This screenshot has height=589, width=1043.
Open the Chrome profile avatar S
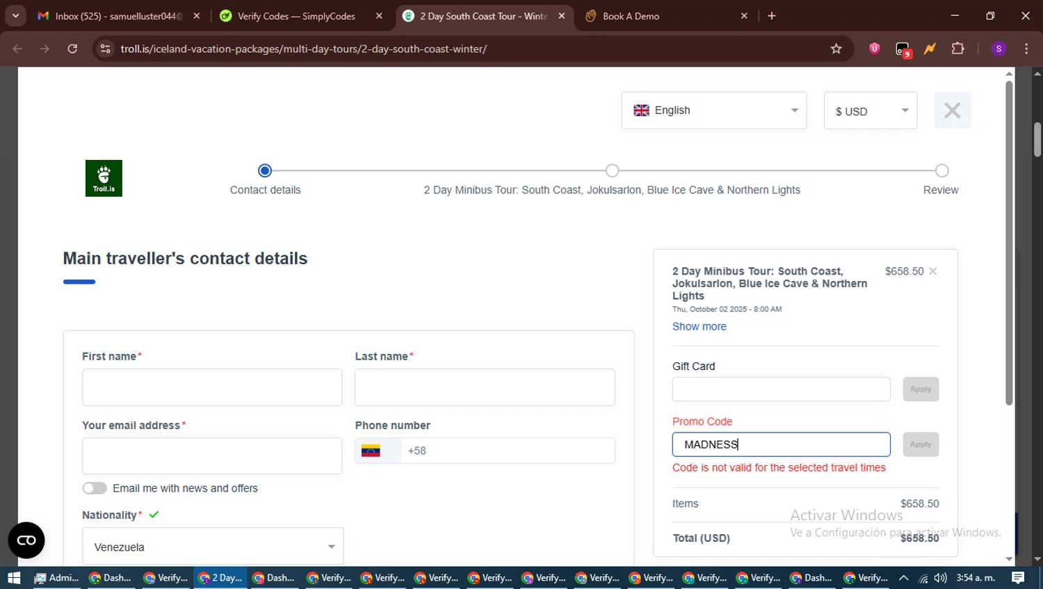[998, 49]
